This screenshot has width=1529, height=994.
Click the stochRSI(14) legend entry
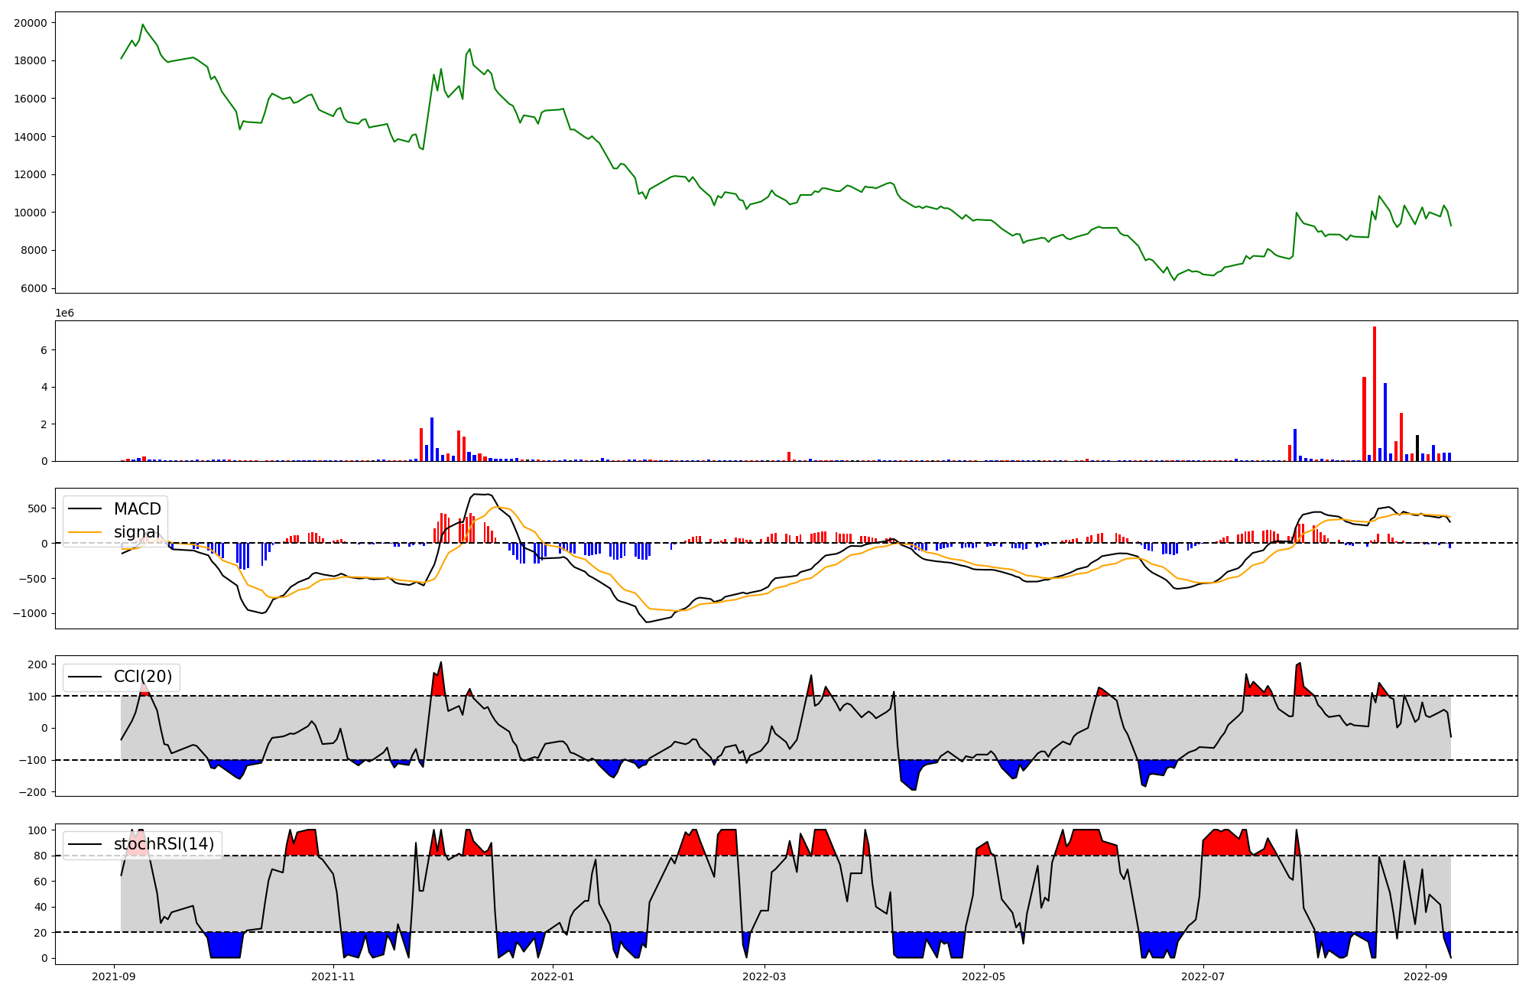[164, 844]
